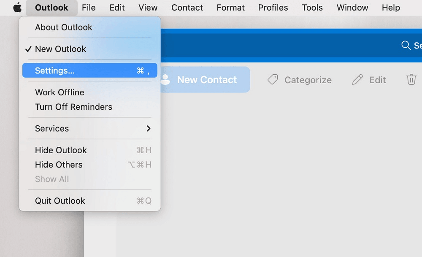Click the New Contact button
The height and width of the screenshot is (257, 422).
tap(206, 79)
